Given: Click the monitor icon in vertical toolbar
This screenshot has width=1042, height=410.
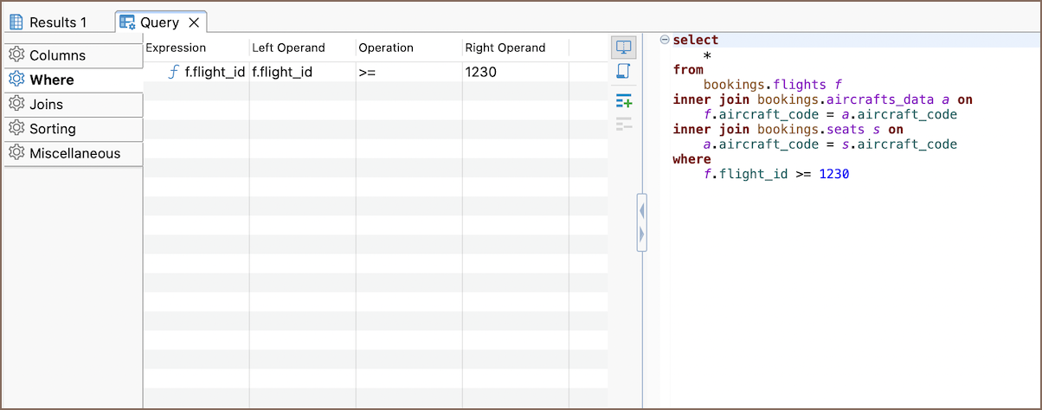Looking at the screenshot, I should pos(623,48).
